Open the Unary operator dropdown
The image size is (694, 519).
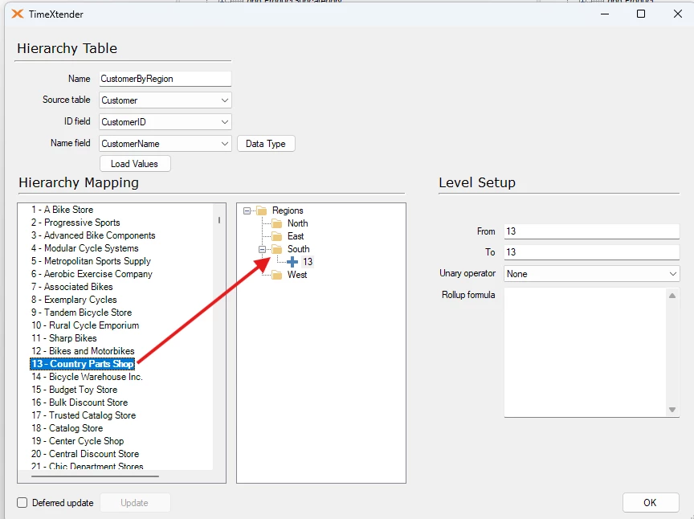click(x=673, y=274)
